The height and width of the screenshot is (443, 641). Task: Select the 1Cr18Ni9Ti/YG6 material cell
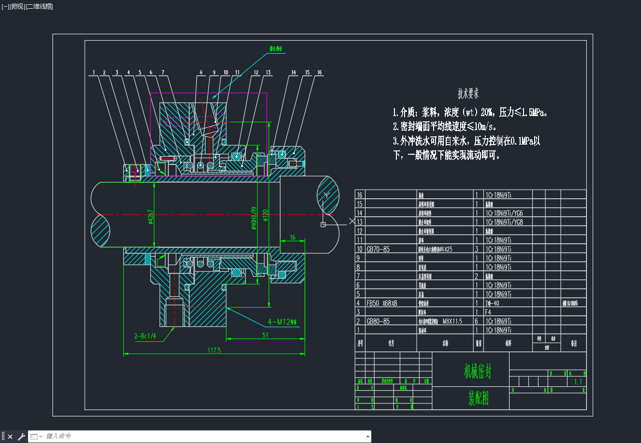tap(504, 213)
